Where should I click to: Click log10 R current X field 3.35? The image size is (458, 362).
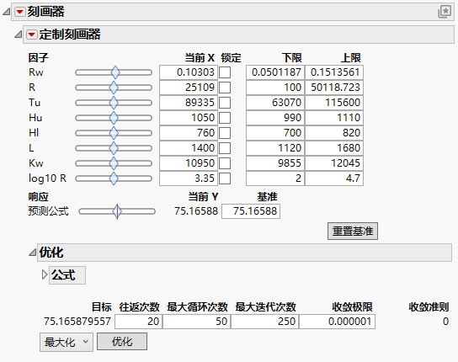pyautogui.click(x=189, y=178)
